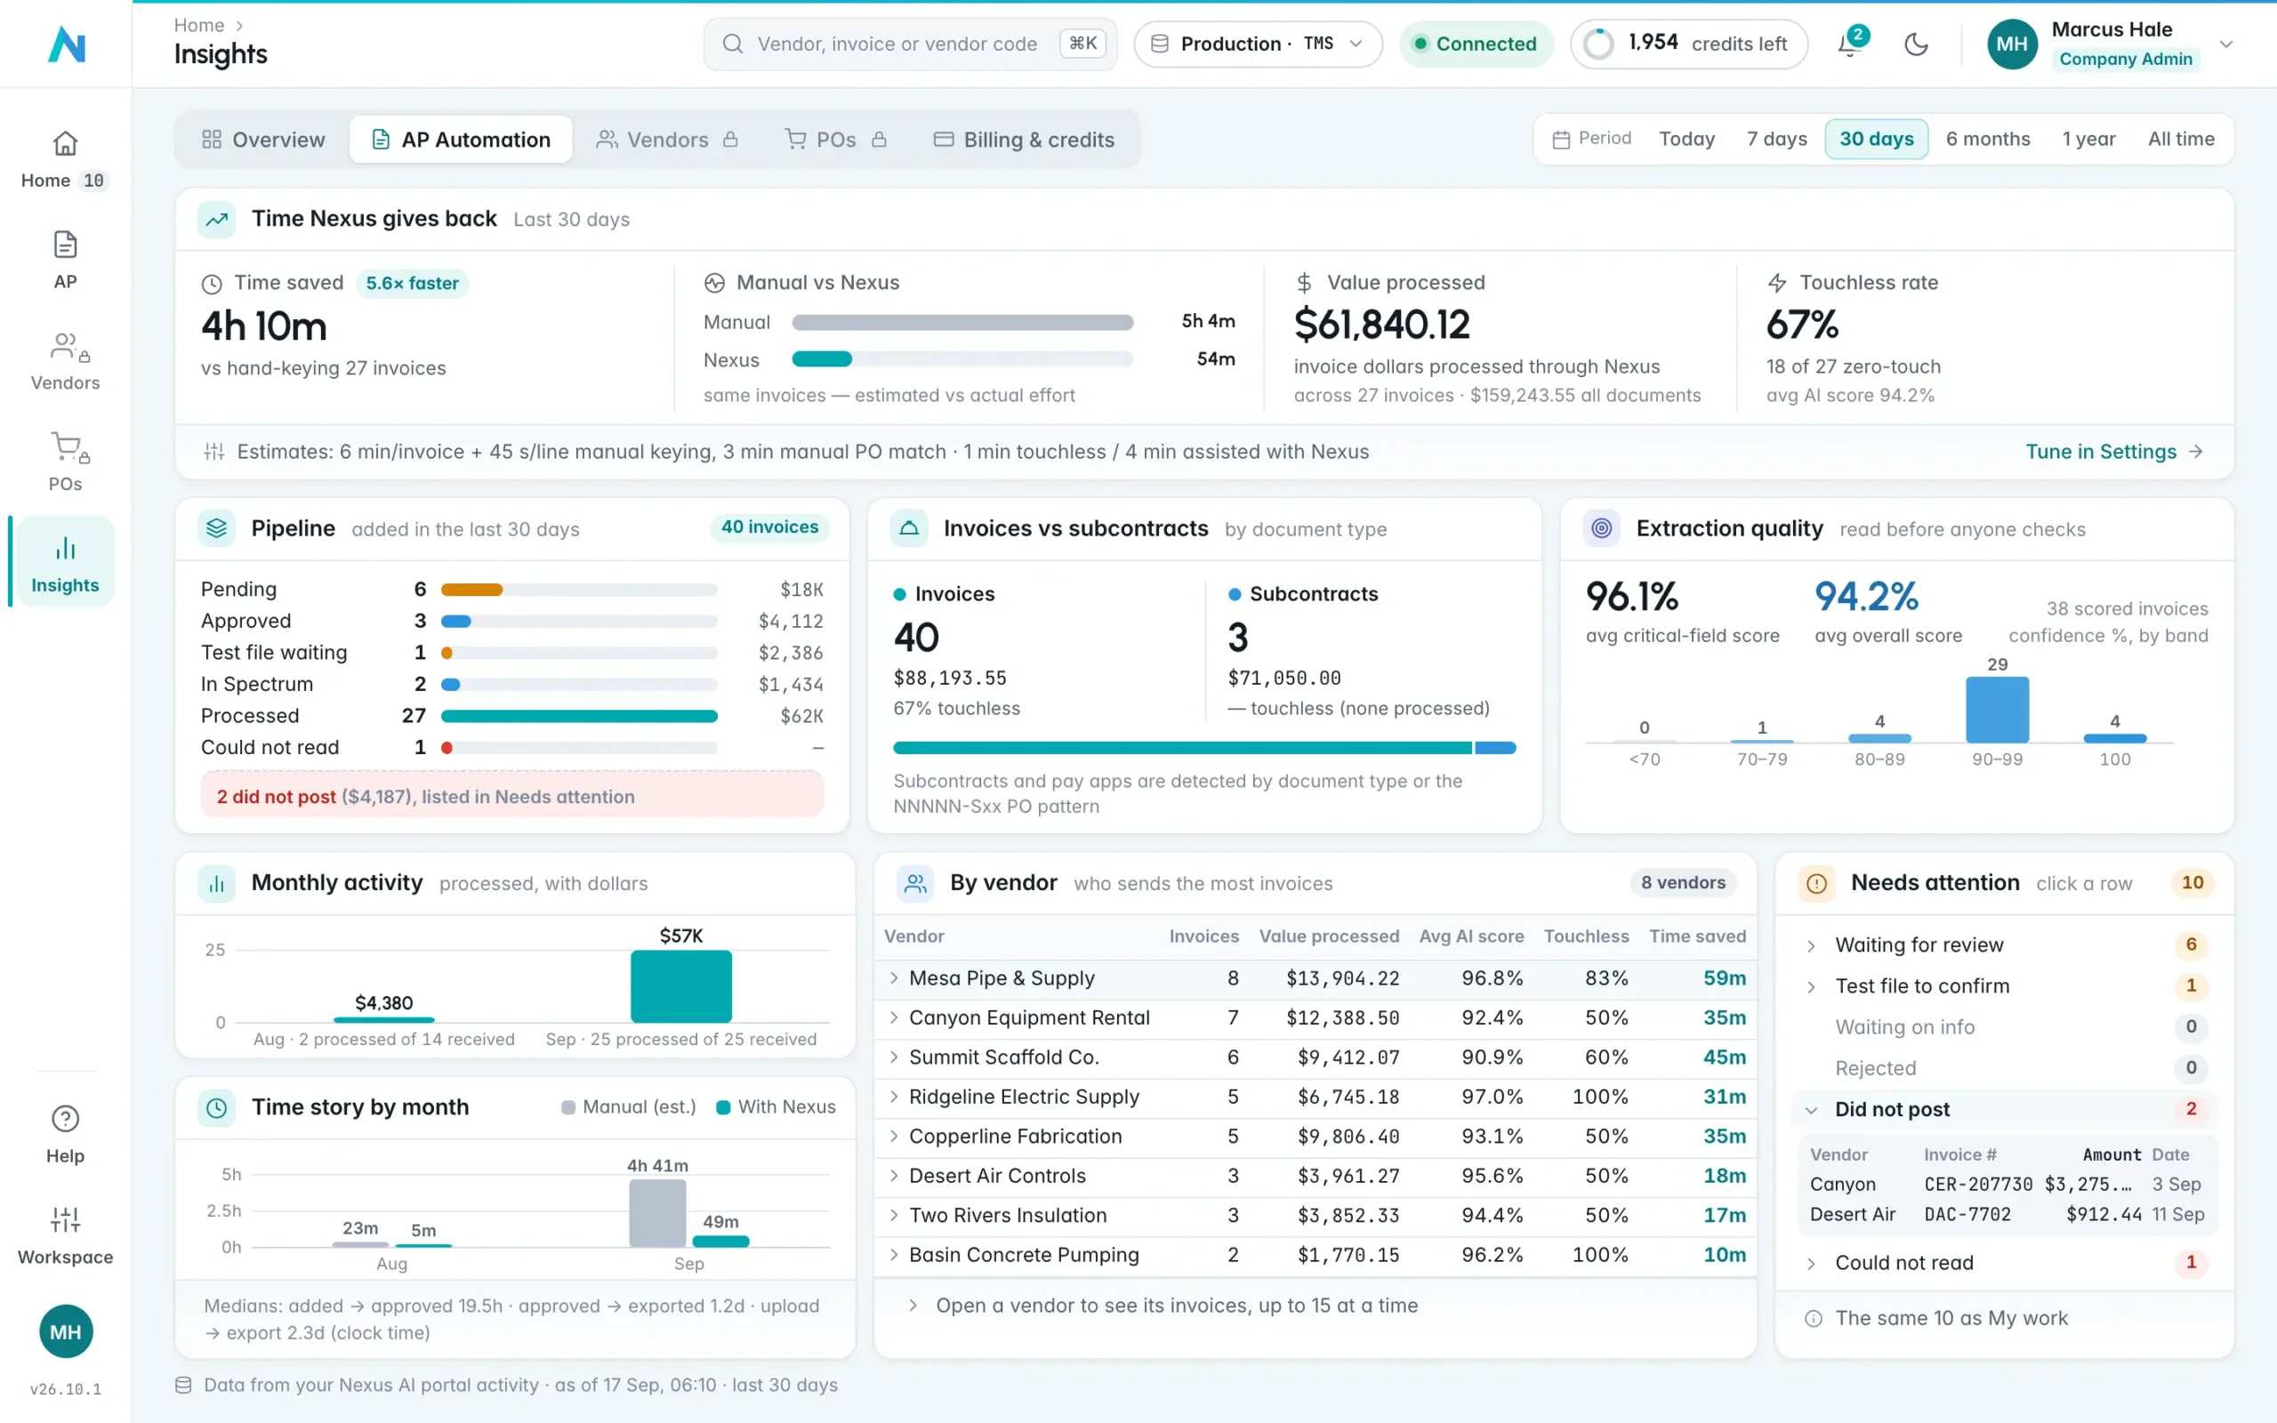
Task: Open Workspace settings in the sidebar
Action: coord(65,1235)
